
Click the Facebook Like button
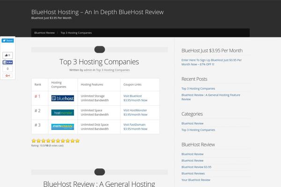7,62
